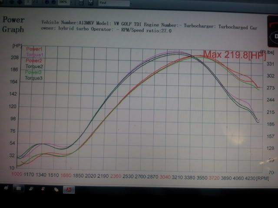
Task: Click the green Power3 legend label
Action: click(34, 72)
